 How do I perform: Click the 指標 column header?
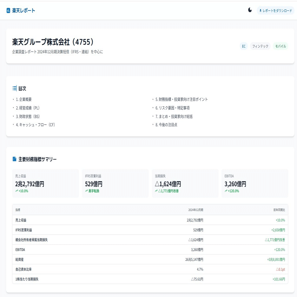click(x=18, y=210)
